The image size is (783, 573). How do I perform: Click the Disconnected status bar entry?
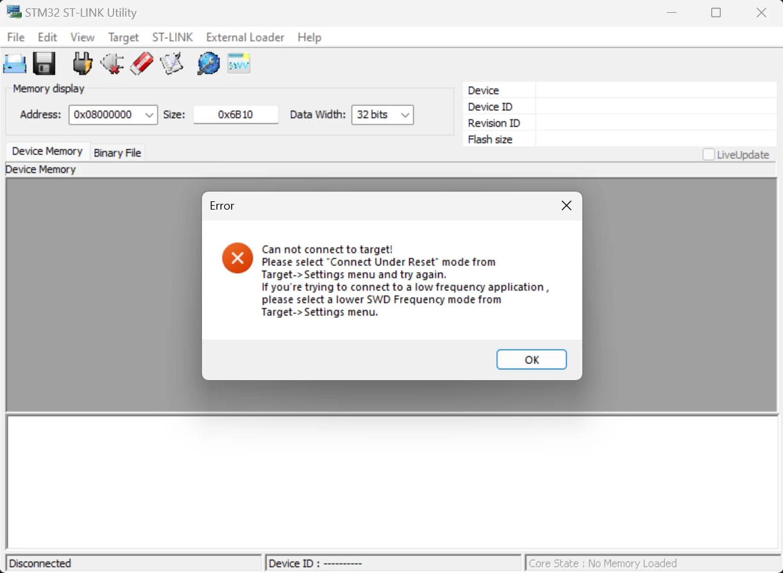tap(133, 563)
